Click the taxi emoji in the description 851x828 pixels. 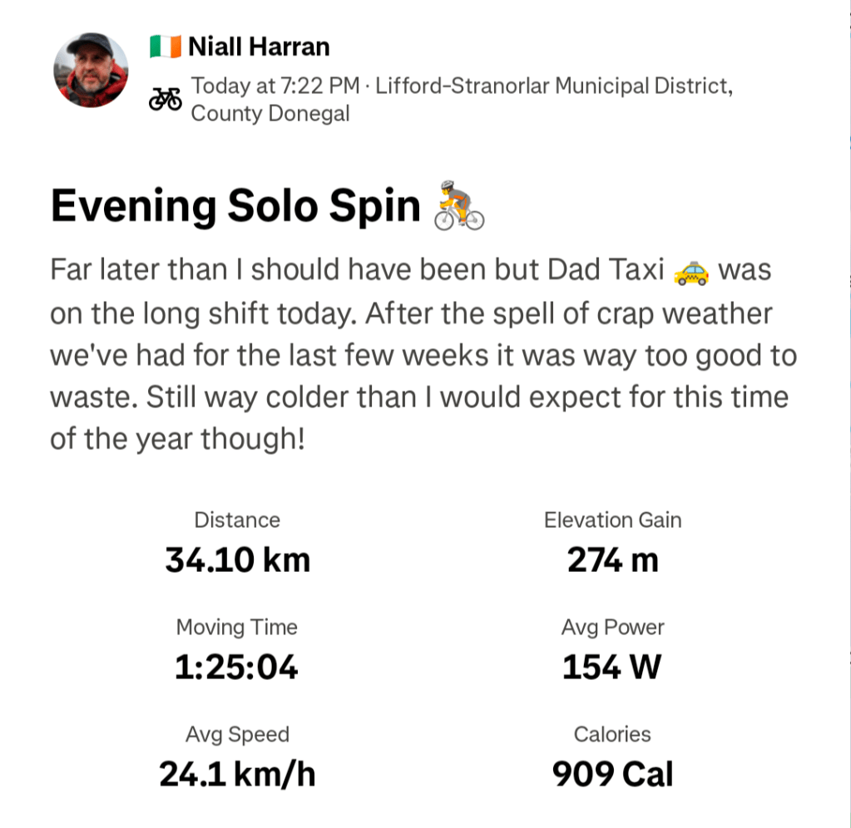(x=690, y=271)
